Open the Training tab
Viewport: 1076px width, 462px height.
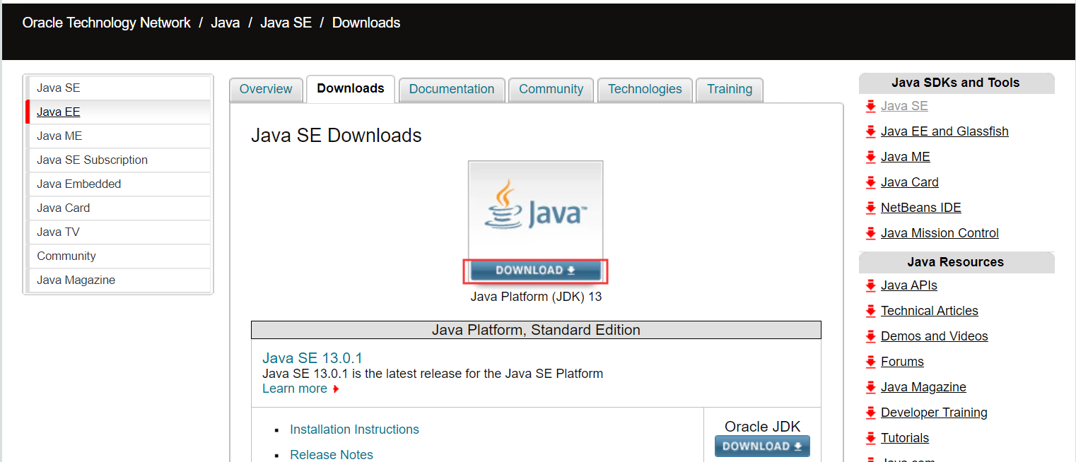[x=730, y=90]
